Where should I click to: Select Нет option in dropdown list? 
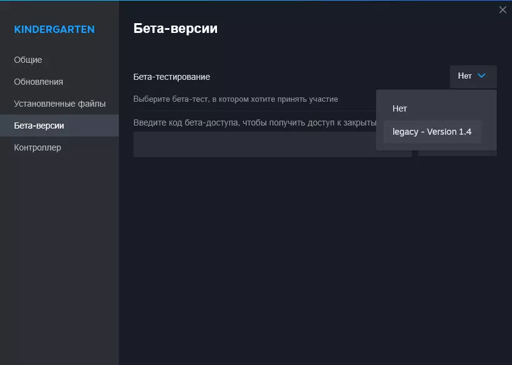400,108
